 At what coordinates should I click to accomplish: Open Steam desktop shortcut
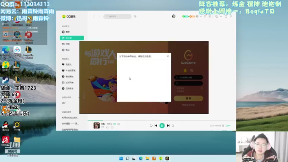click(5, 80)
